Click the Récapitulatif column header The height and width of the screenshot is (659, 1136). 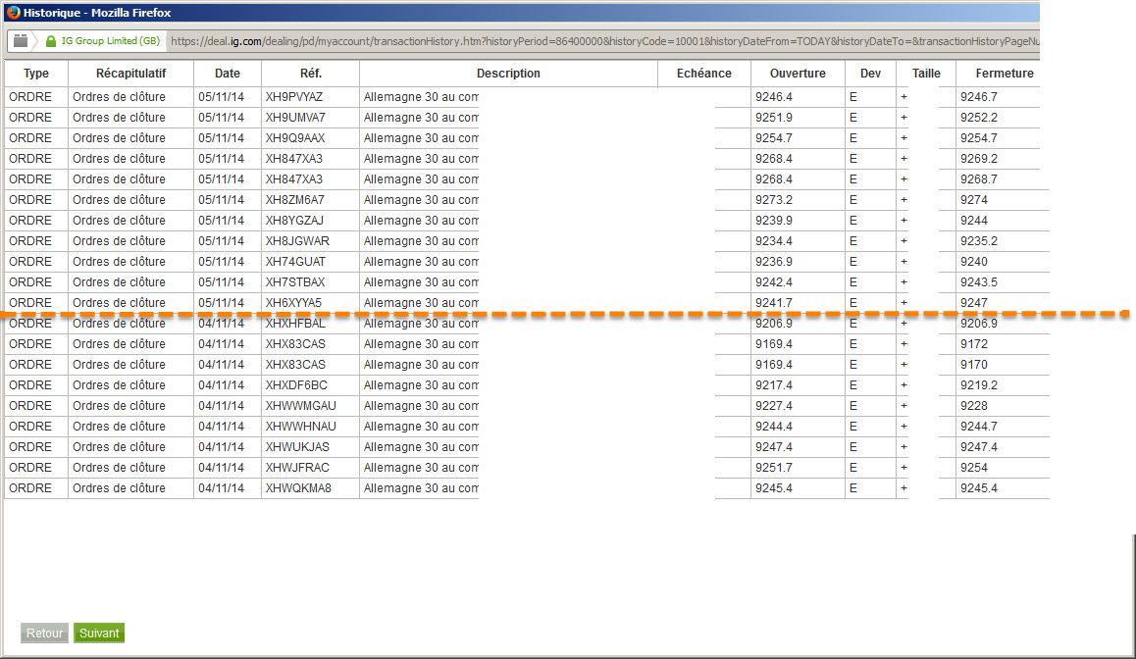click(x=130, y=74)
